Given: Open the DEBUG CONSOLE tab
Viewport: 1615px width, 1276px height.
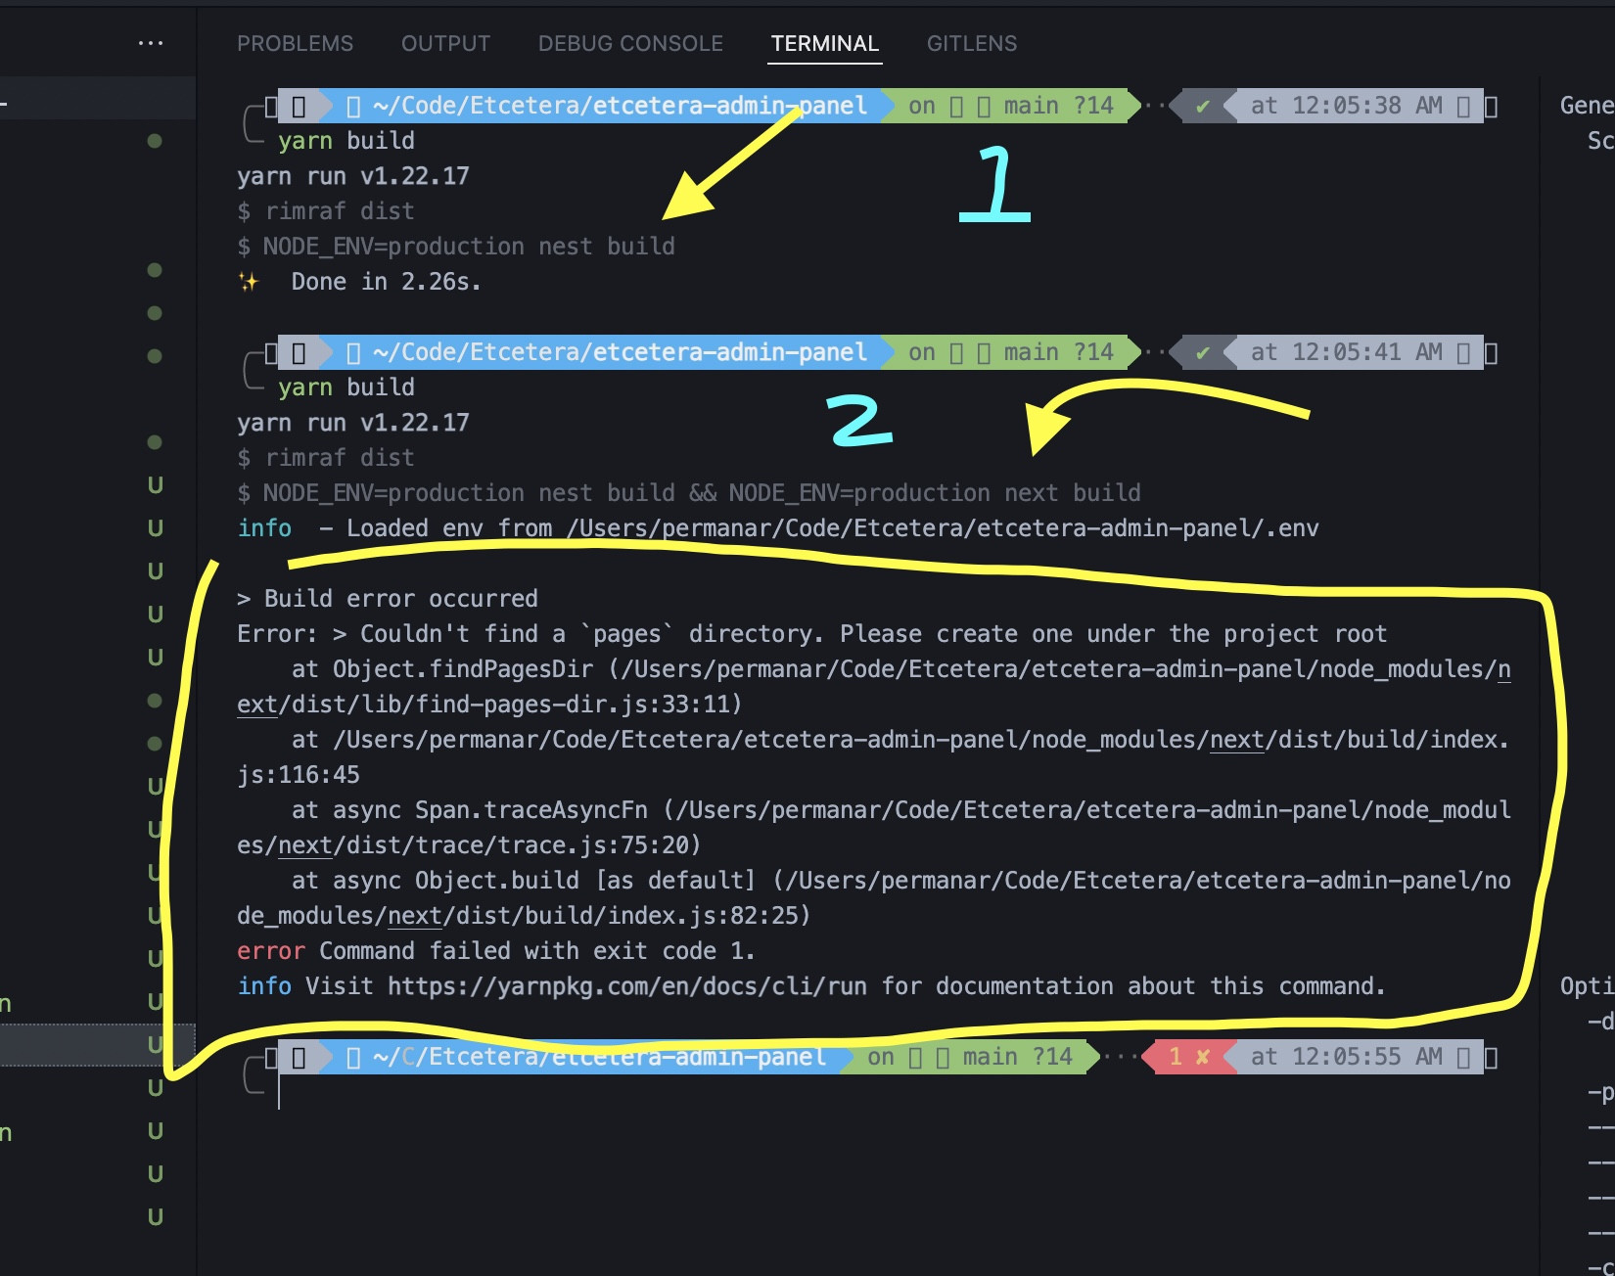Looking at the screenshot, I should click(630, 43).
